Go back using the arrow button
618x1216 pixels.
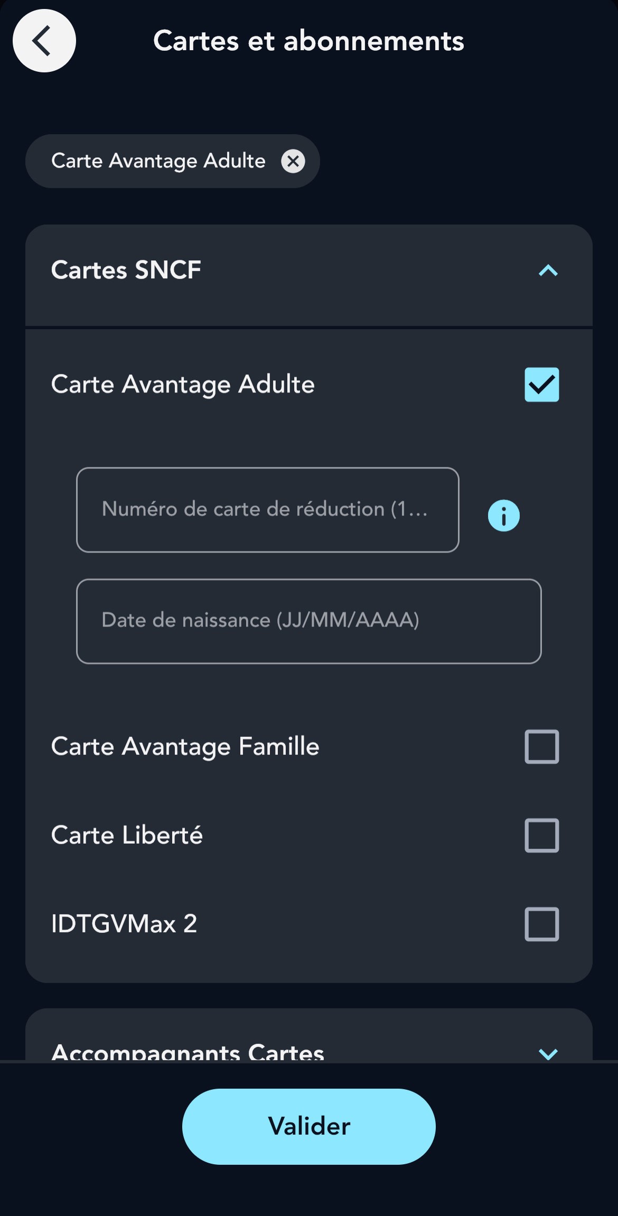tap(44, 41)
